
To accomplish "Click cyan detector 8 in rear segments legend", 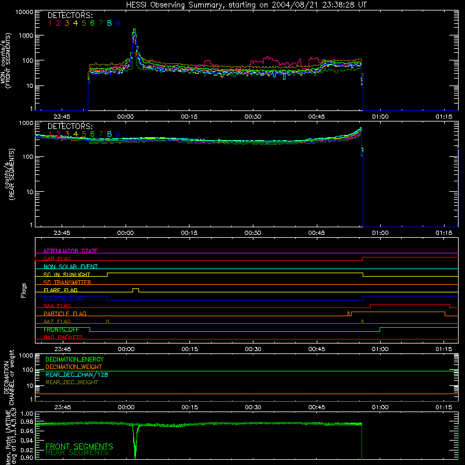I will point(109,134).
